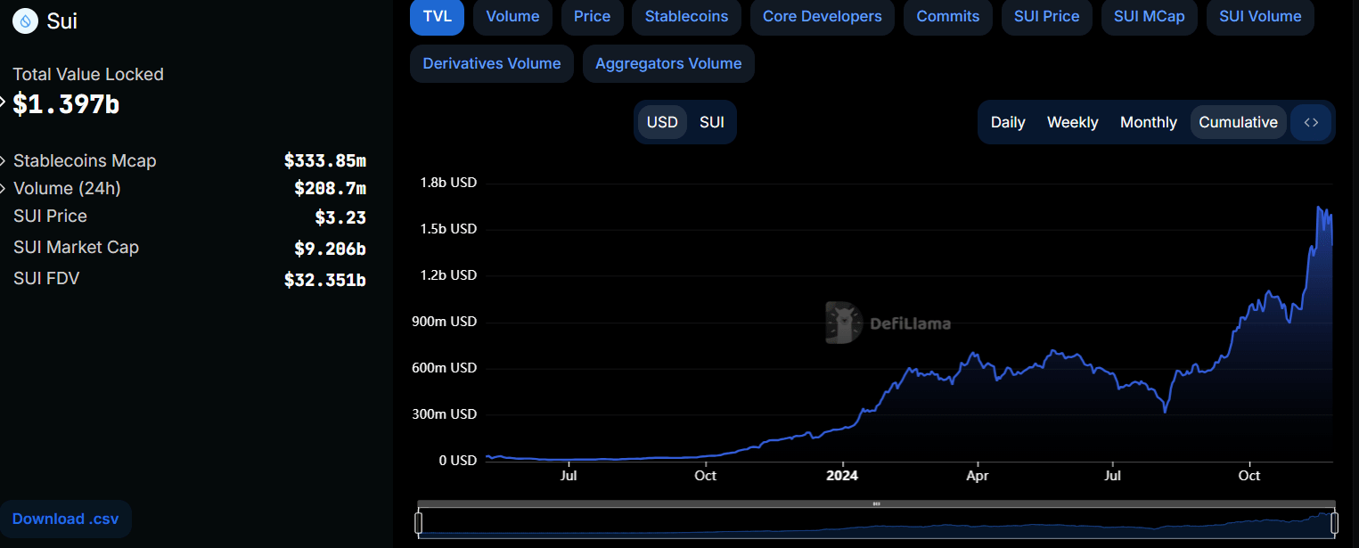Click the Apr label on the time axis

978,476
